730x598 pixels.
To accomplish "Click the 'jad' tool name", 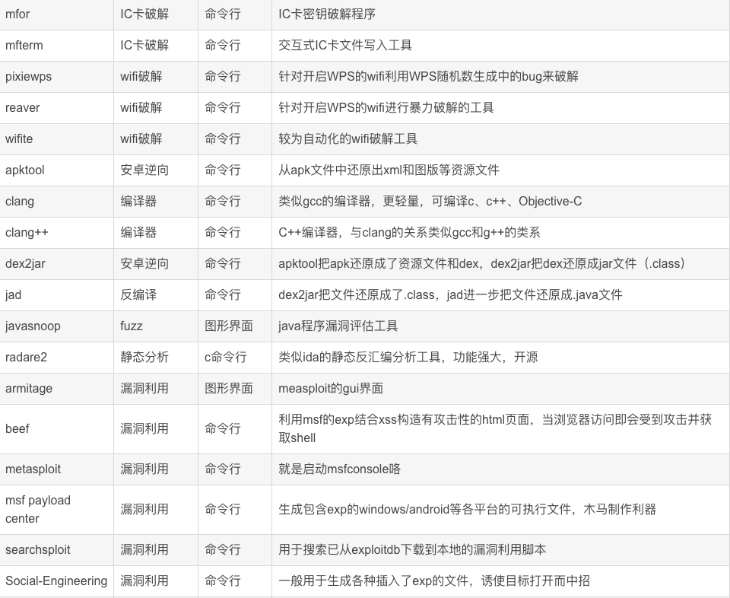I will [x=13, y=294].
